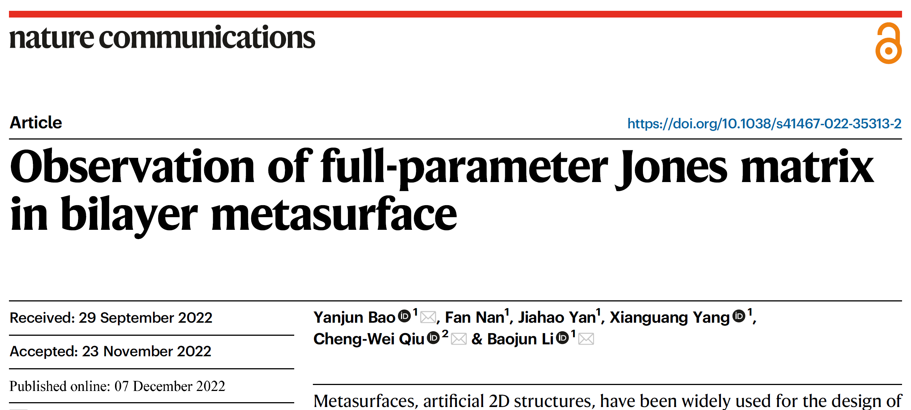Open Baojun Li's ORCID iD icon

pos(562,338)
